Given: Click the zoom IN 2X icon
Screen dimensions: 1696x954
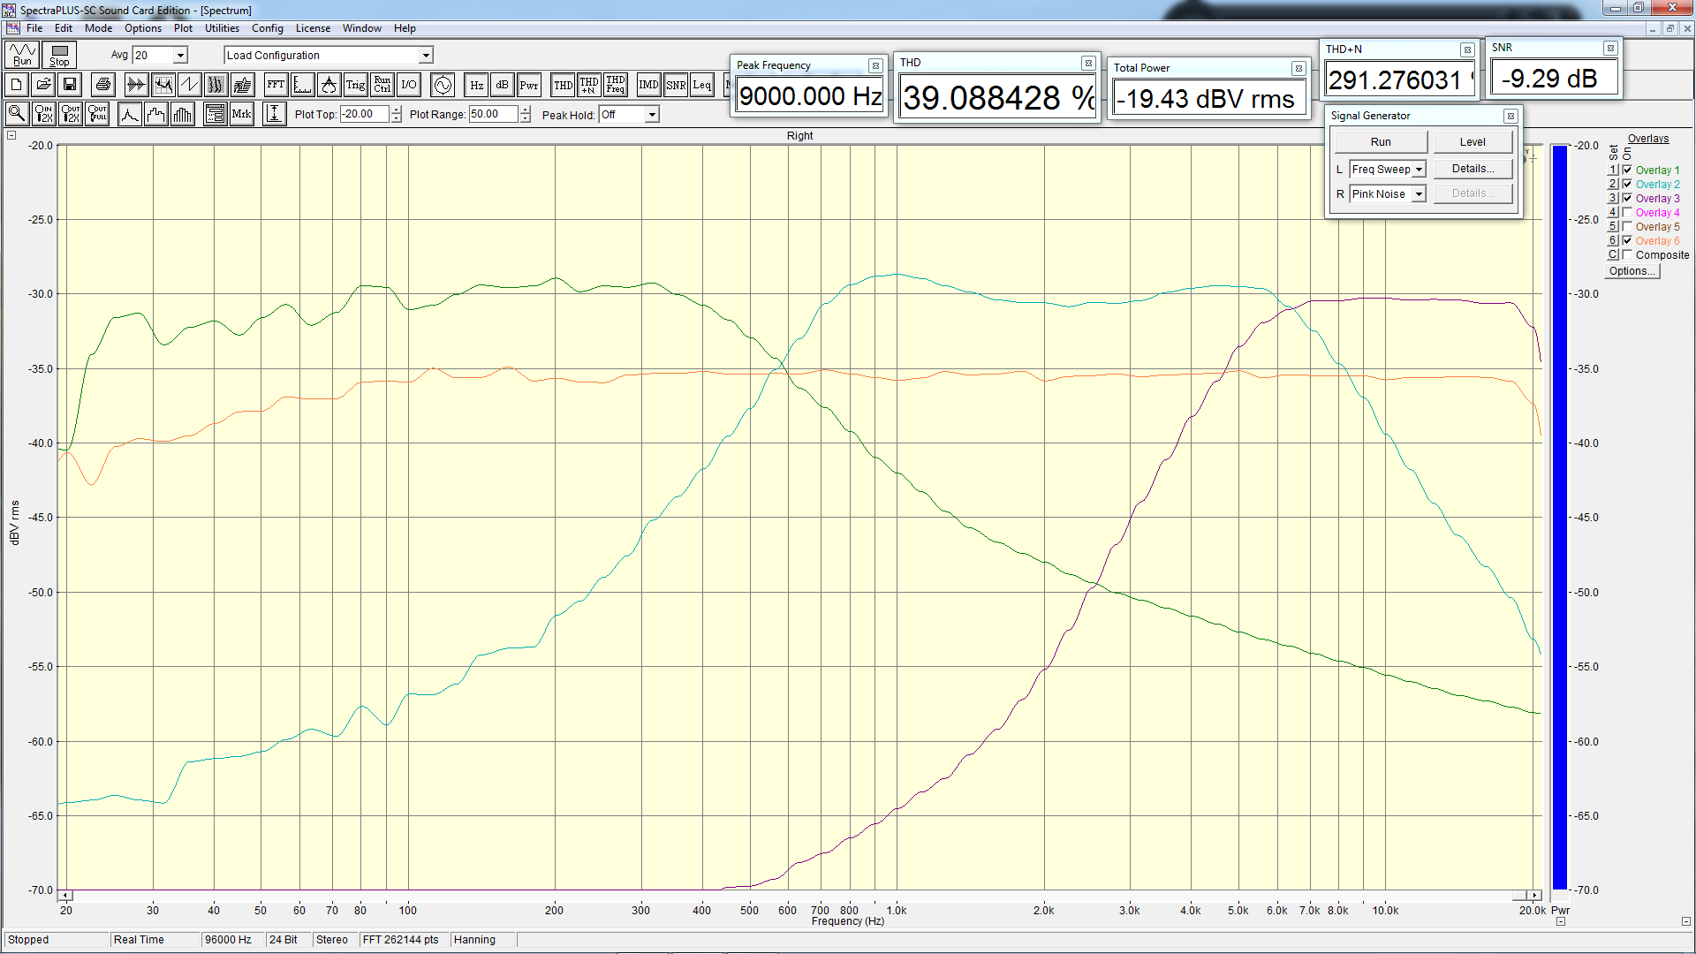Looking at the screenshot, I should (x=43, y=114).
